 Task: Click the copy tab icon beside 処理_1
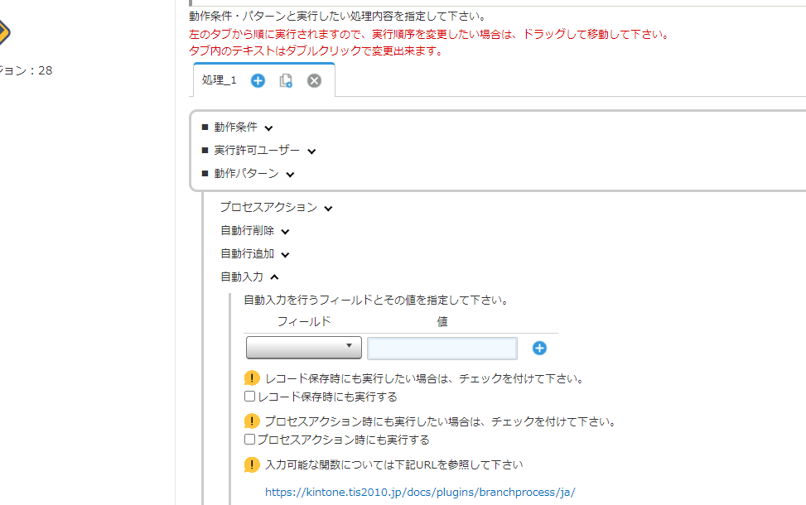pos(286,80)
